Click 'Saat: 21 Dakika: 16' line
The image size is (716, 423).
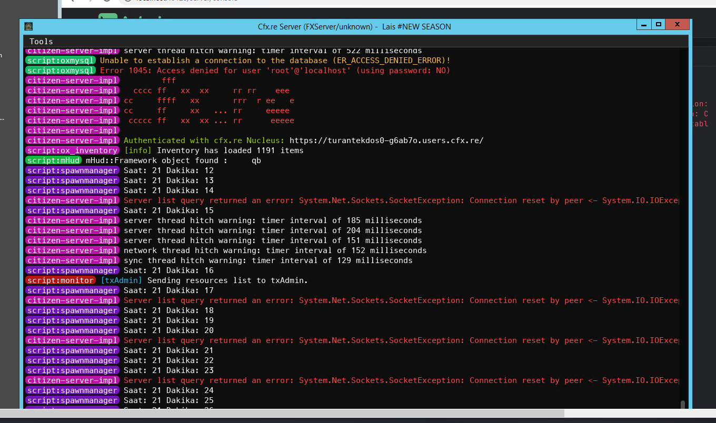click(x=168, y=270)
